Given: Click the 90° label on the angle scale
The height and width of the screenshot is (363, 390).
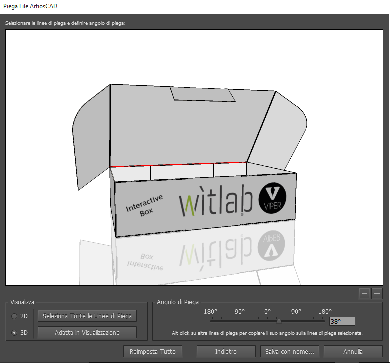Looking at the screenshot, I should click(x=296, y=311).
